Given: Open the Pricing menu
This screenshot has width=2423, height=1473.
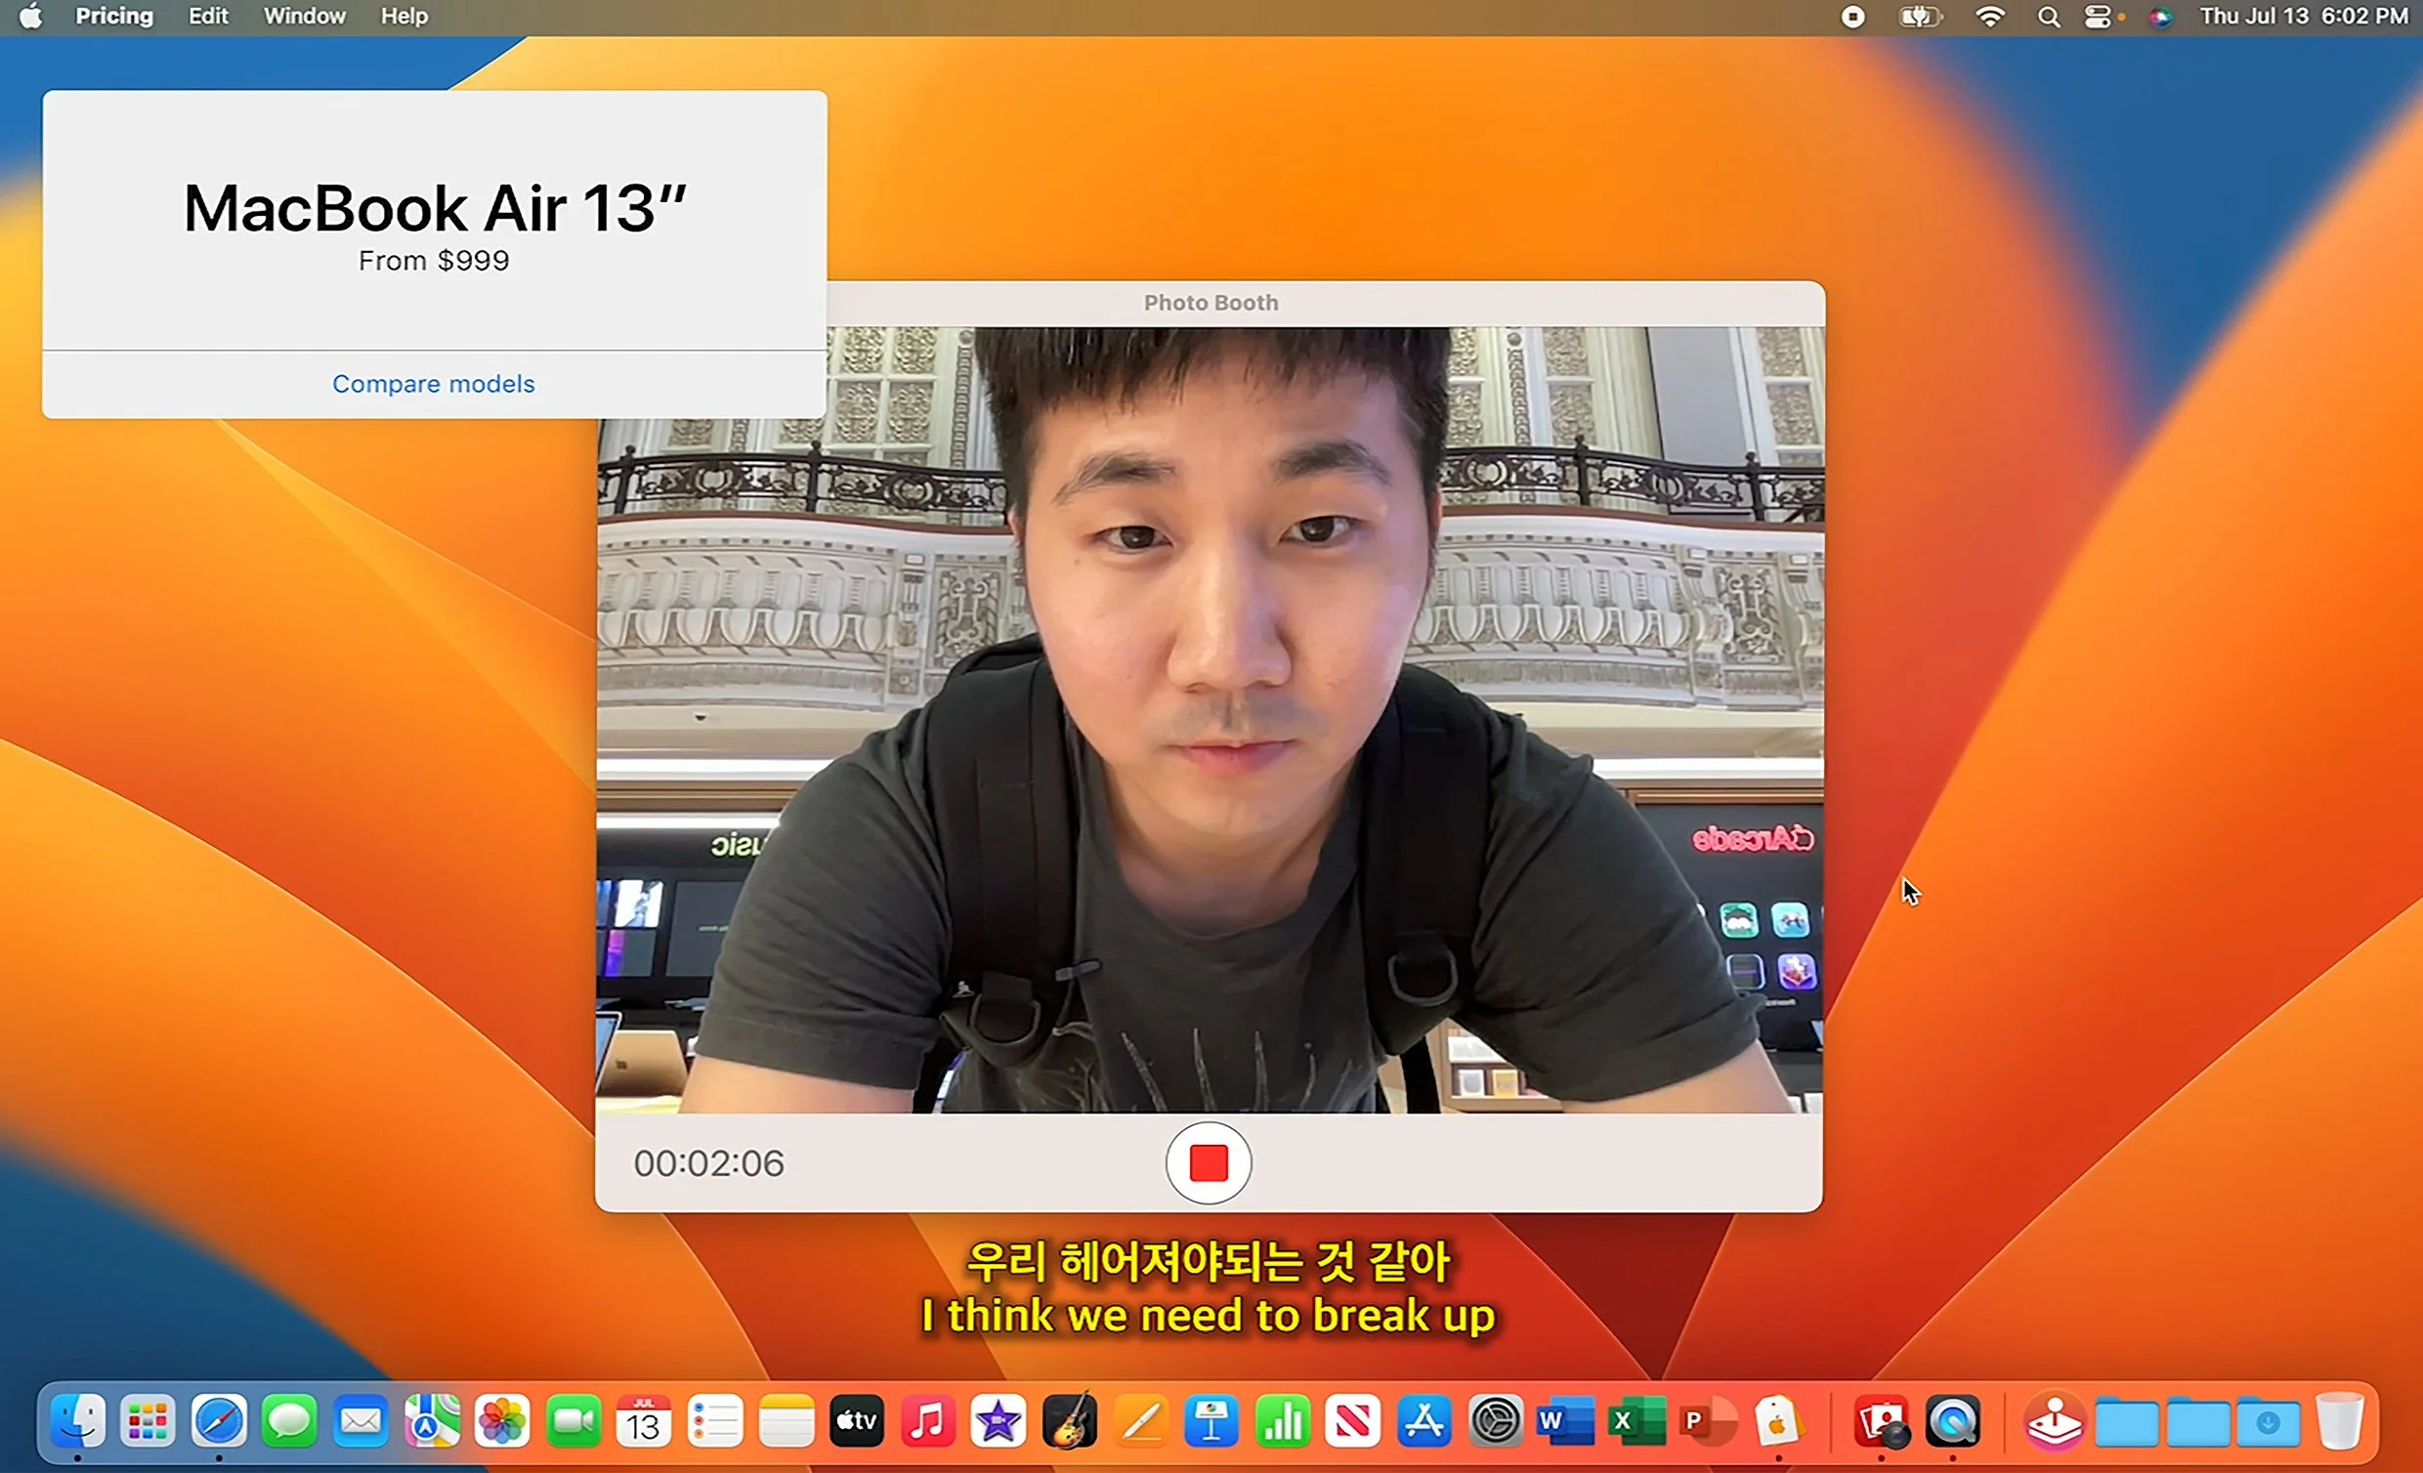Looking at the screenshot, I should [114, 16].
